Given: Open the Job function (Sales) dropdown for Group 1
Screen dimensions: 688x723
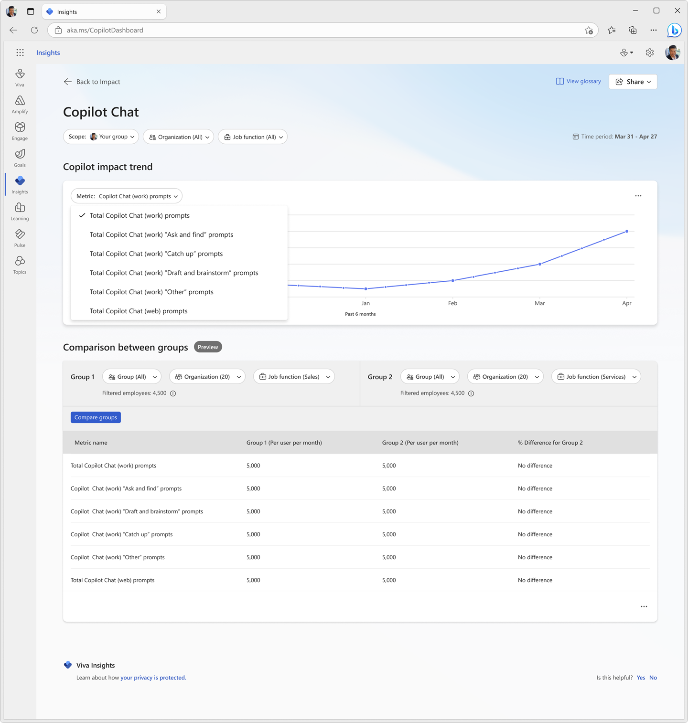Looking at the screenshot, I should click(x=293, y=376).
